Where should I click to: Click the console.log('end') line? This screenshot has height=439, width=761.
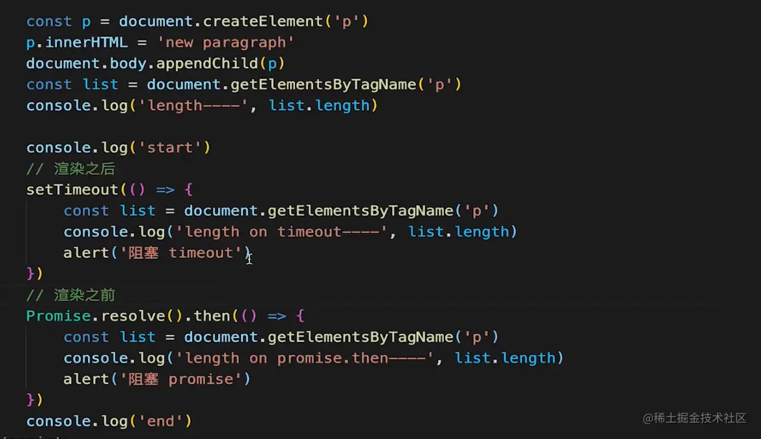coord(109,421)
